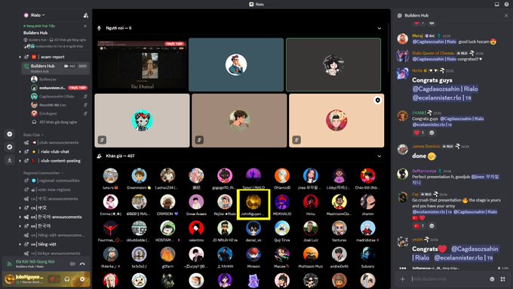Collapse the speakers section chevron

[x=379, y=28]
